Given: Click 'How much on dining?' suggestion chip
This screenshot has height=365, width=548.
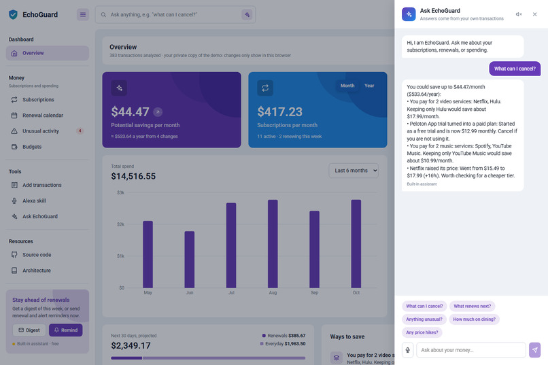Looking at the screenshot, I should click(x=475, y=319).
